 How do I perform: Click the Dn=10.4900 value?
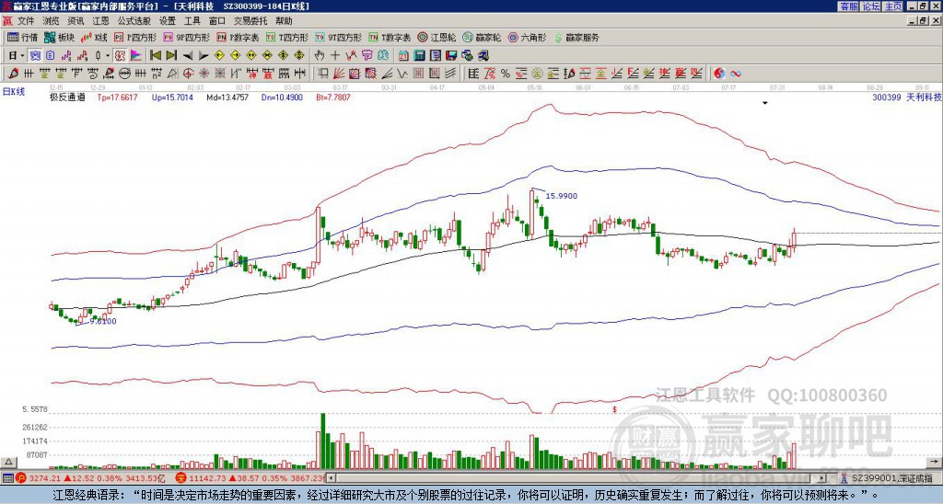click(x=283, y=97)
